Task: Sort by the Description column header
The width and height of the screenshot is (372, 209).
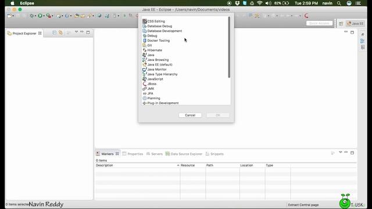Action: click(138, 165)
